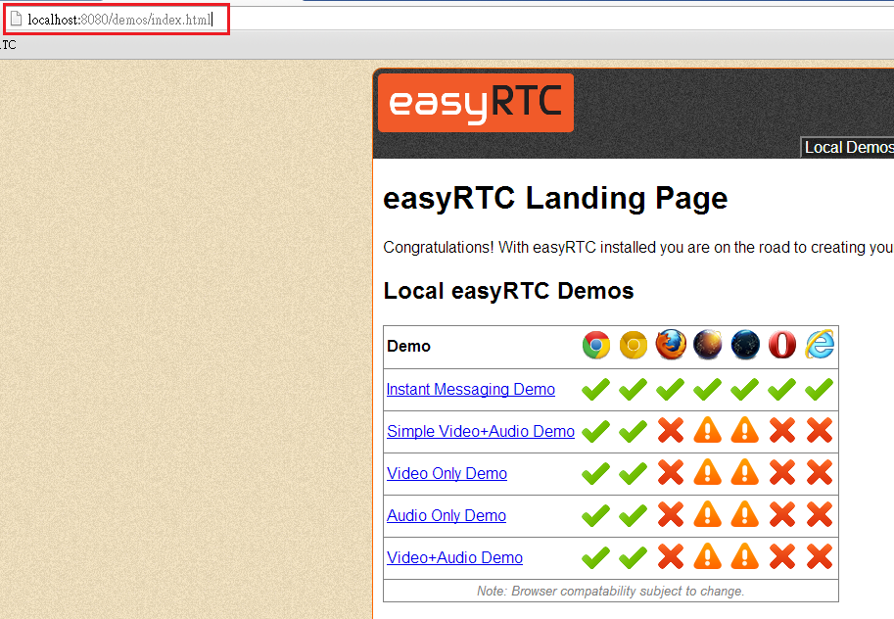Click the easyRTC orange logo

coord(476,103)
